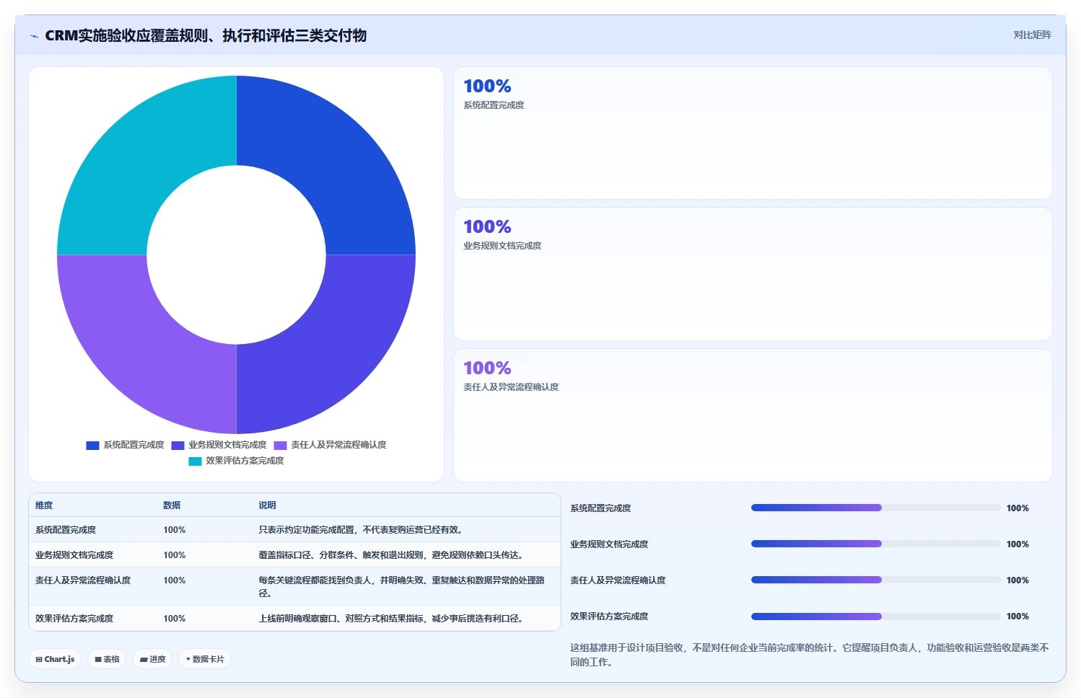Click the footnote paragraph 这组基准用于设计项目验收
Screen dimensions: 1081x698
coord(809,655)
